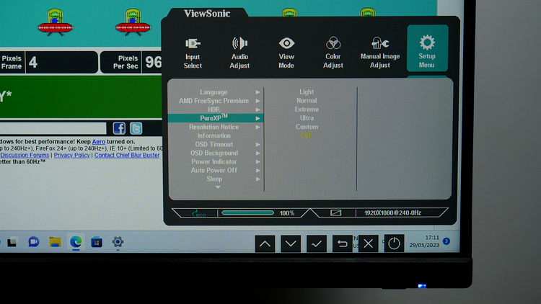Open the Audio Adjust section
541x304 pixels.
(239, 53)
